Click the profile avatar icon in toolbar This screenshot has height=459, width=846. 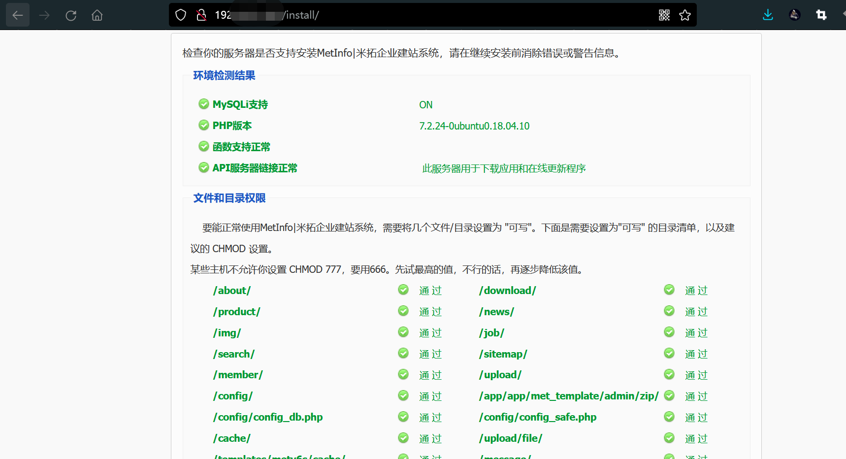coord(794,15)
